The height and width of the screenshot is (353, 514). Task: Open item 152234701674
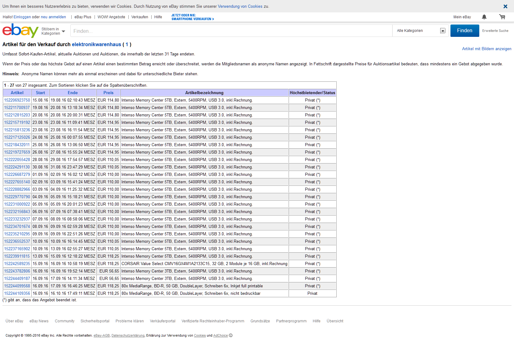(x=17, y=227)
